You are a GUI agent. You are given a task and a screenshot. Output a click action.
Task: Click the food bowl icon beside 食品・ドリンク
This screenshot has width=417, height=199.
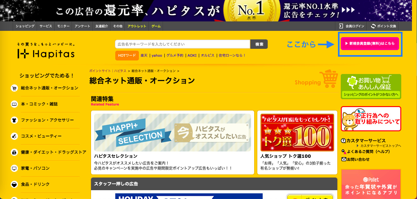pyautogui.click(x=14, y=185)
